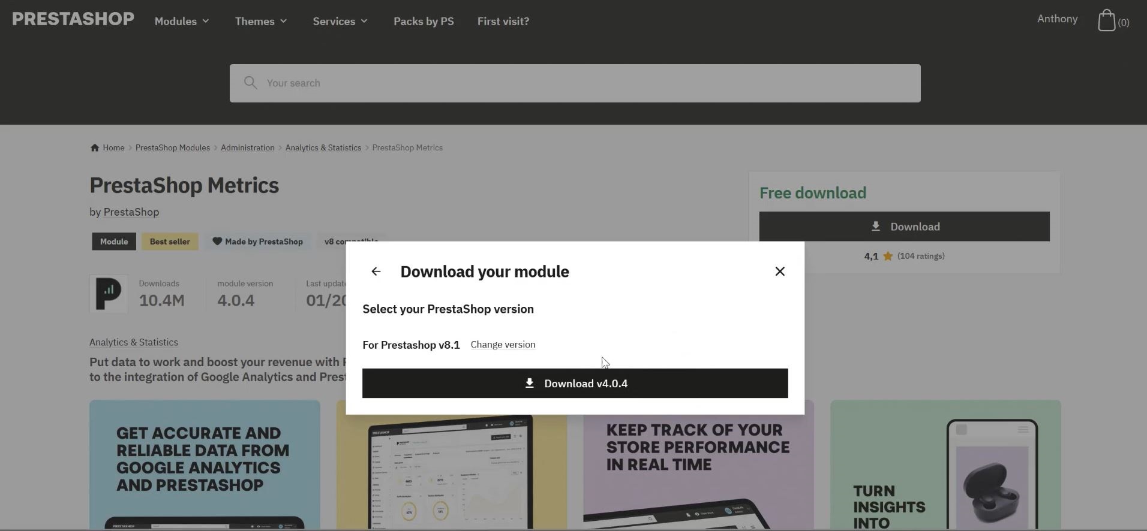Click the 10.4M downloads value

click(x=161, y=300)
